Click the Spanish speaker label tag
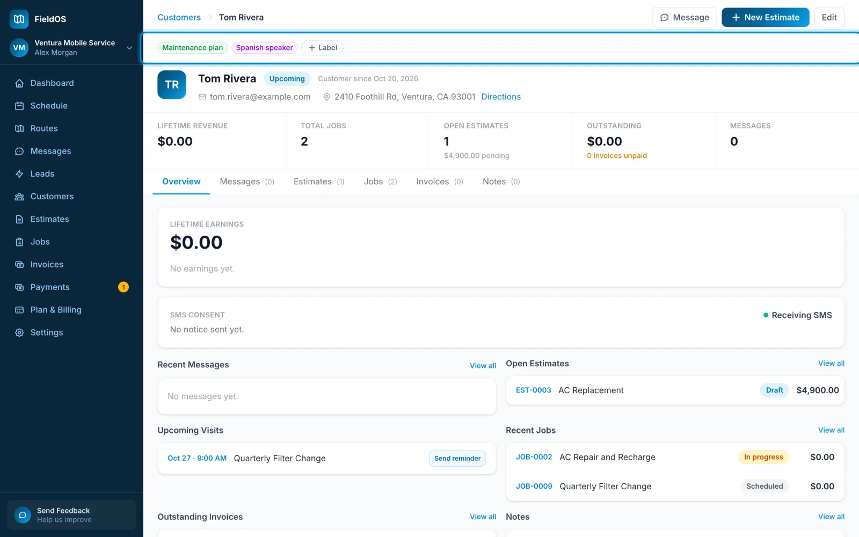 265,48
